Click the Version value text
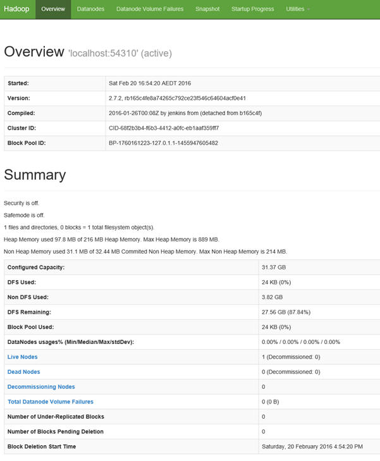This screenshot has height=461, width=380. [x=177, y=98]
